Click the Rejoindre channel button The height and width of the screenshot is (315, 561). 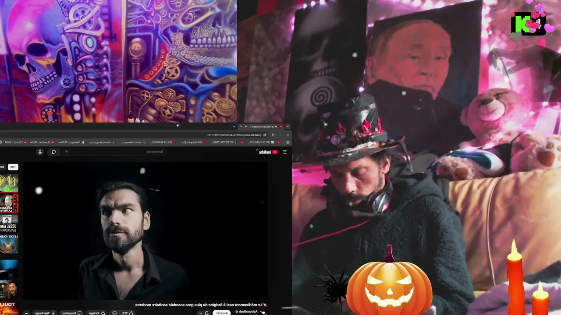coord(222,313)
